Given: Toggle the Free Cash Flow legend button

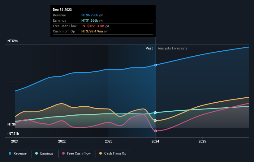Looking at the screenshot, I should tap(76, 154).
